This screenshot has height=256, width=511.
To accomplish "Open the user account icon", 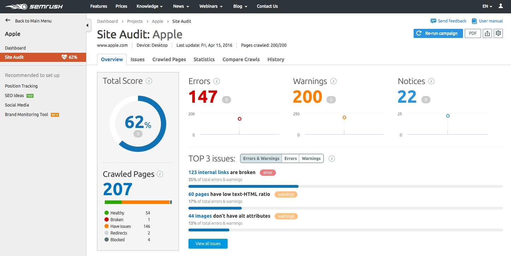I will click(x=501, y=6).
